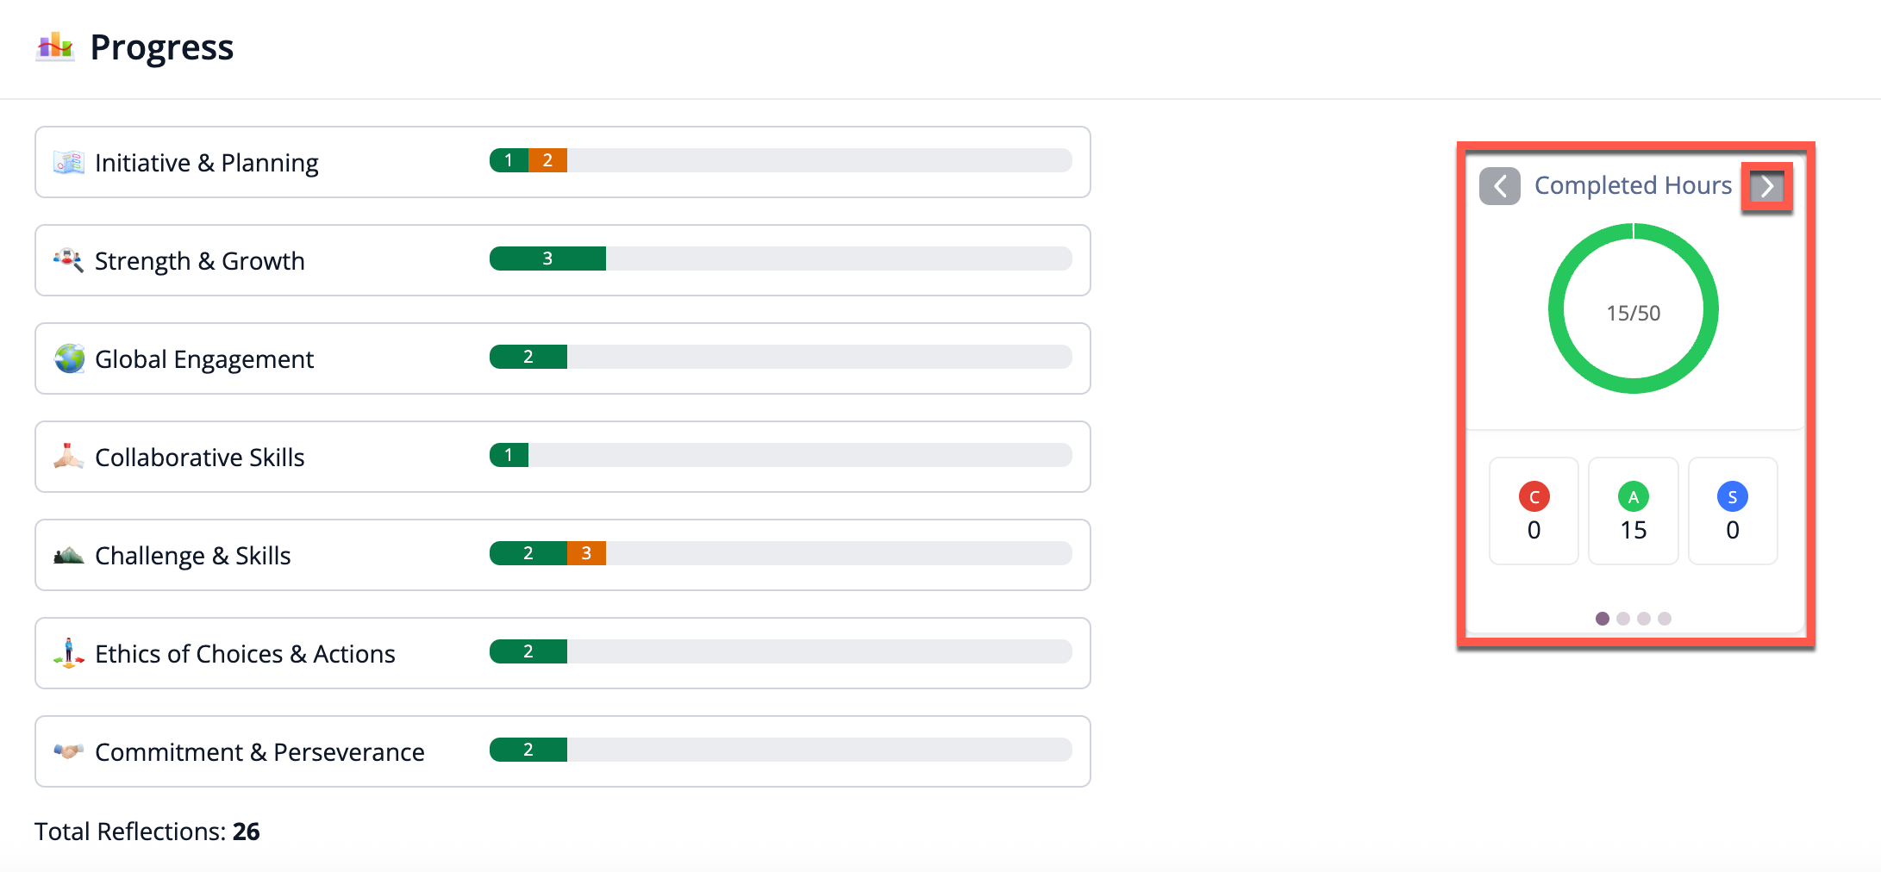Open the Global Engagement row label
The height and width of the screenshot is (872, 1881).
click(x=204, y=359)
